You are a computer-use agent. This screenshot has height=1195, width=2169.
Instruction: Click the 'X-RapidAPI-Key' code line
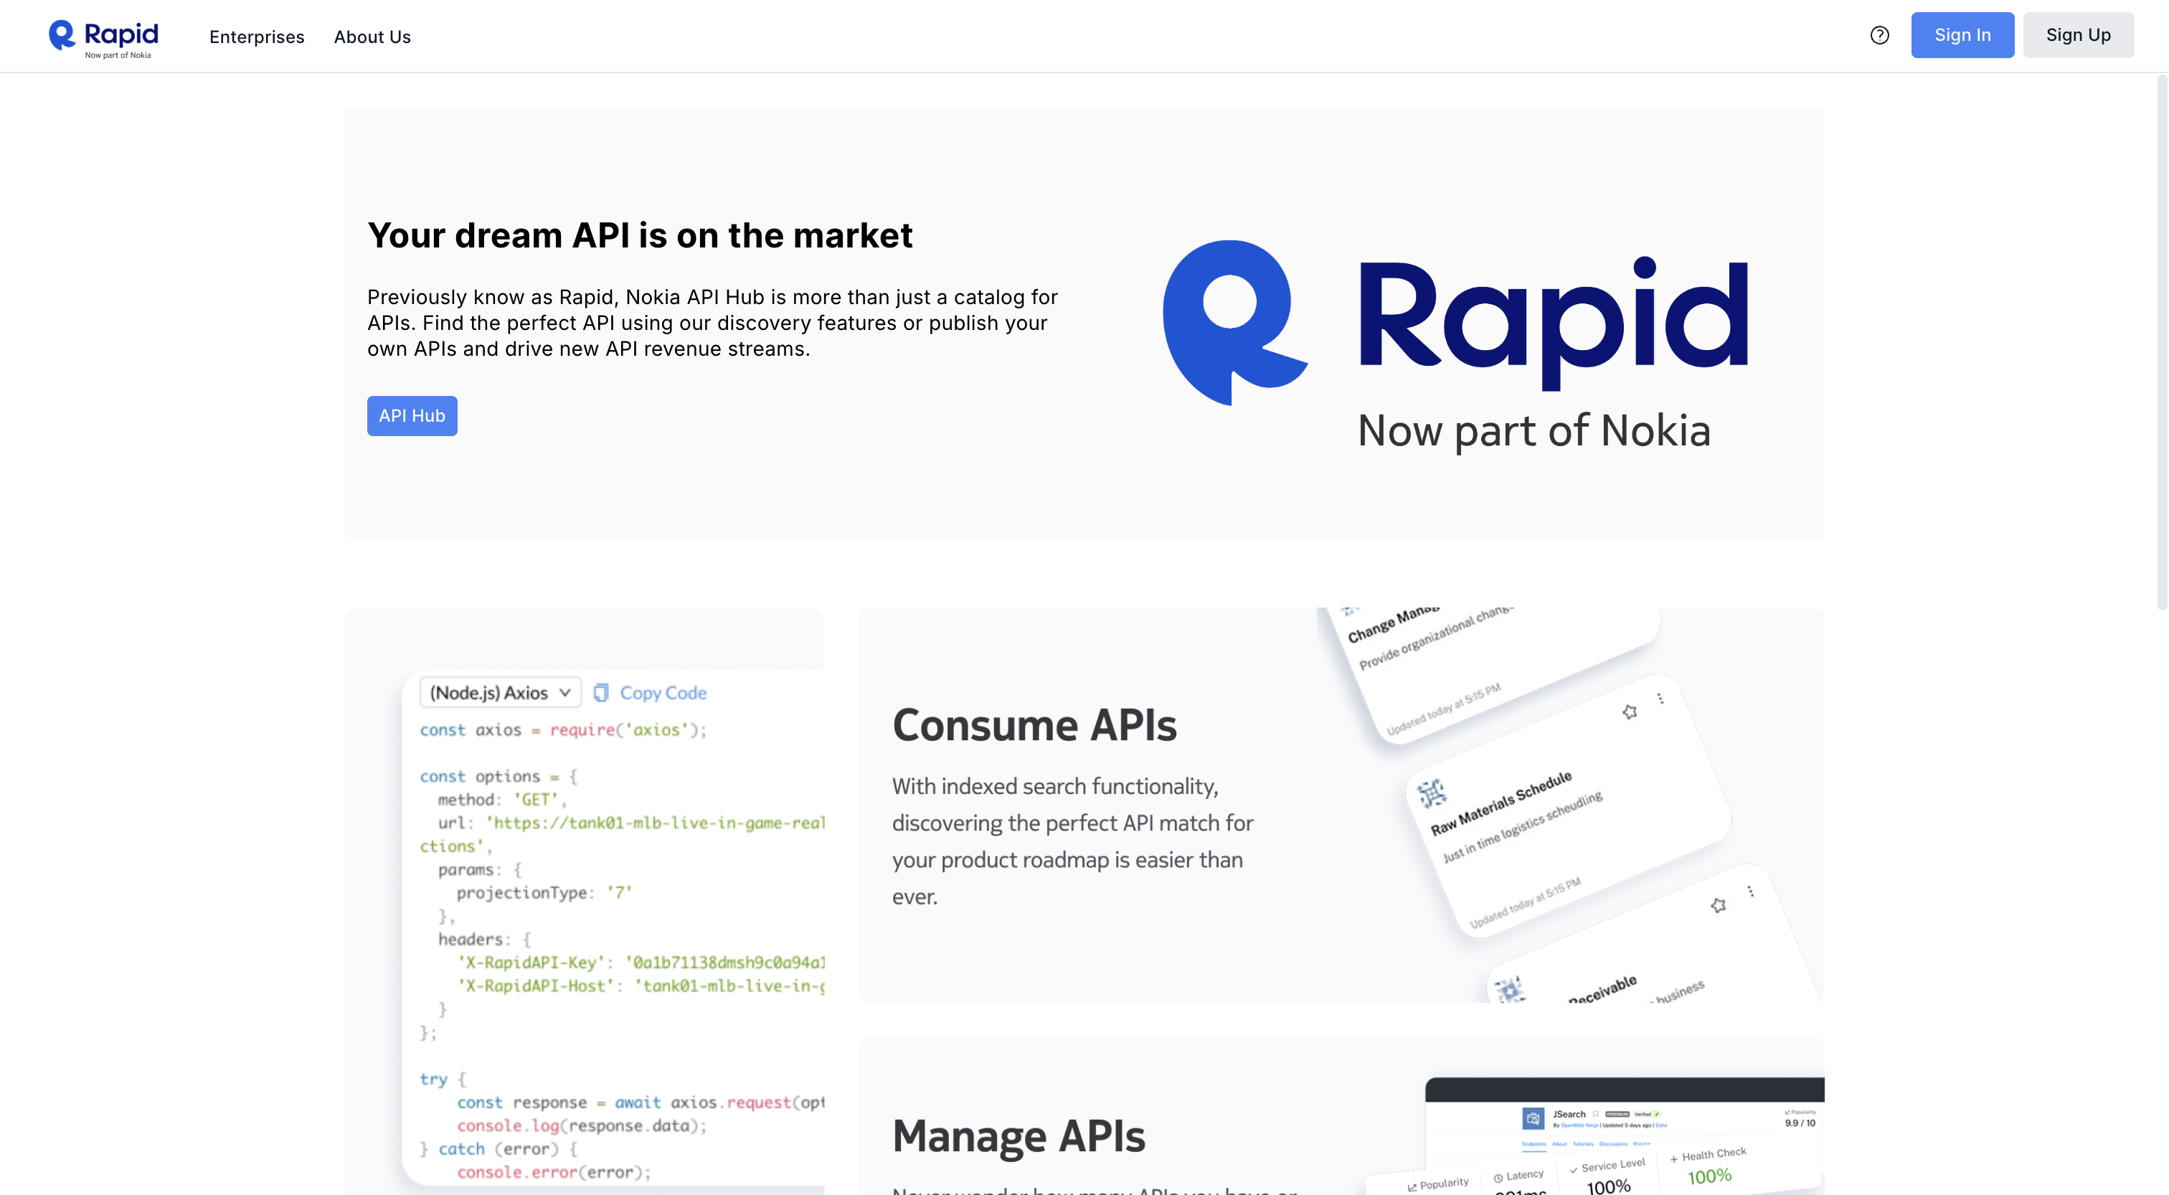(x=640, y=962)
